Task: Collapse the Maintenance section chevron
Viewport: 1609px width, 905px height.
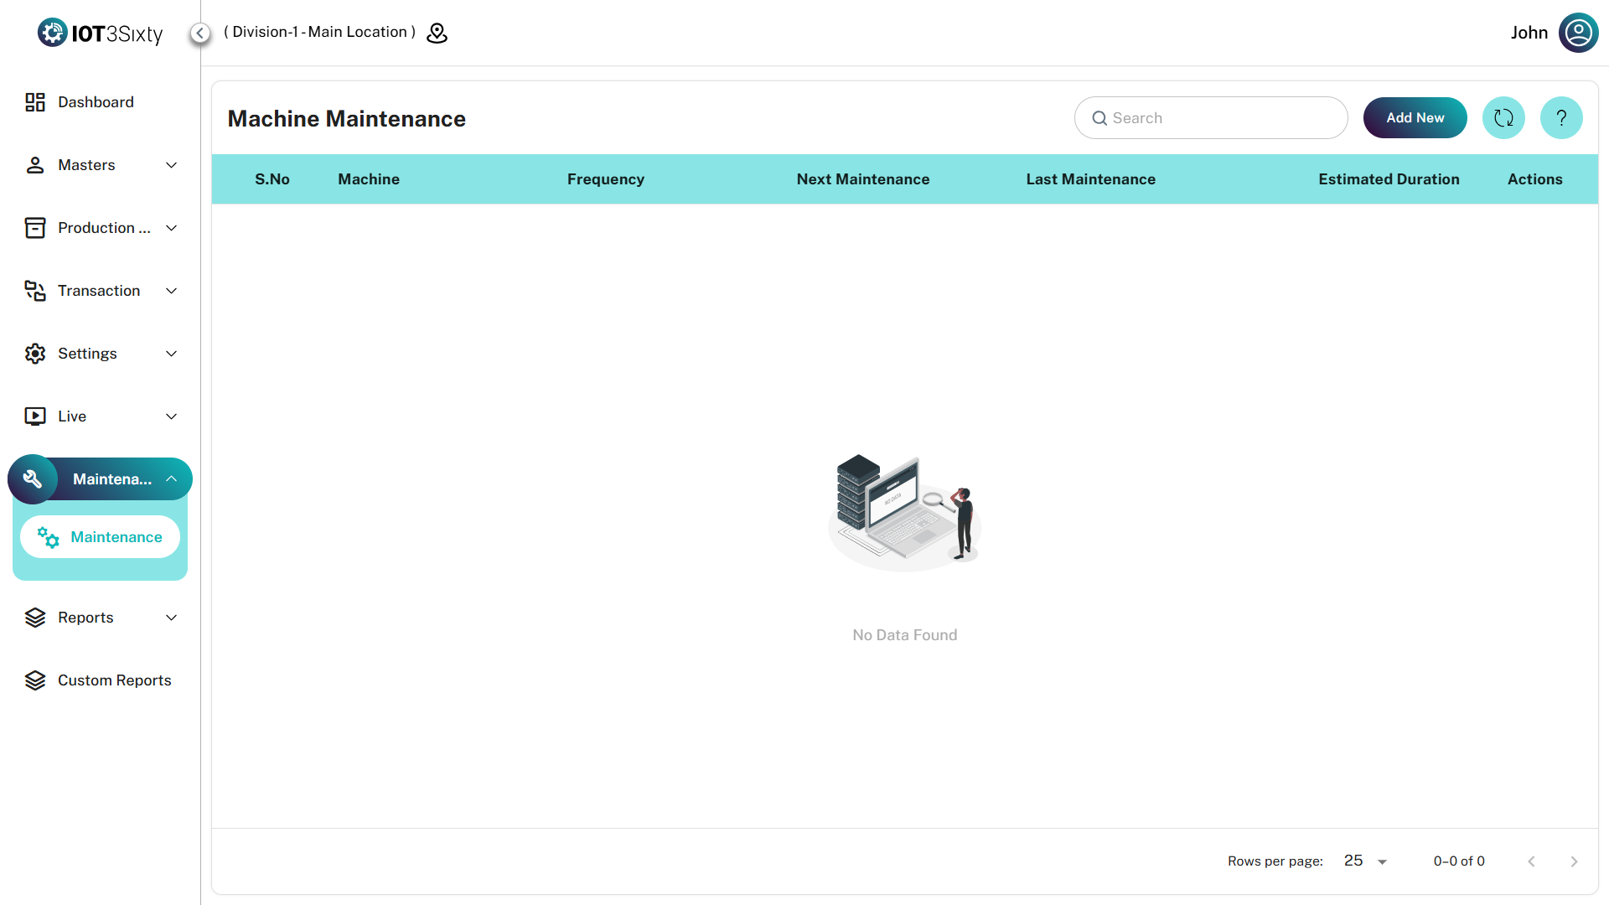Action: [172, 479]
